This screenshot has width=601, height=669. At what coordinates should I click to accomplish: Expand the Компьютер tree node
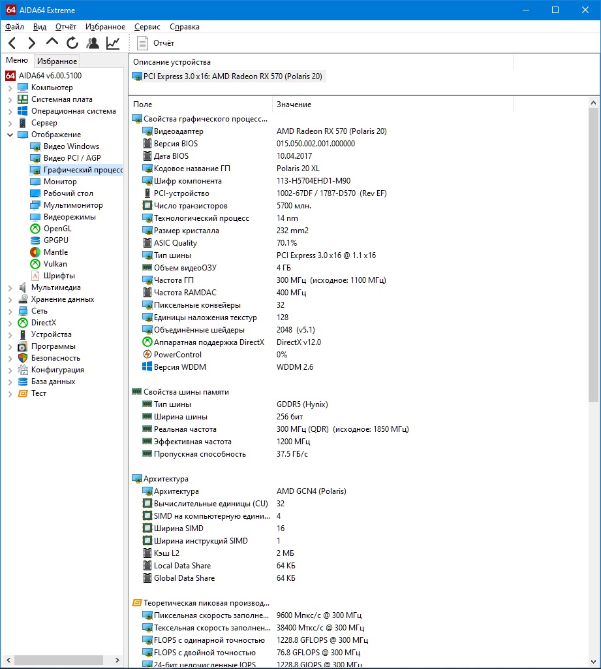10,88
